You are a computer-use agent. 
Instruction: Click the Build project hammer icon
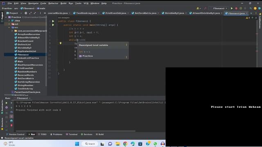pos(205,8)
